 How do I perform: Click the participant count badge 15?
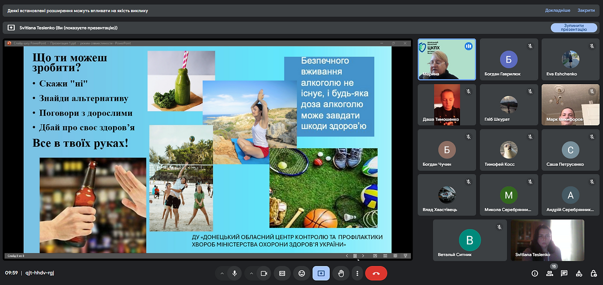554,267
